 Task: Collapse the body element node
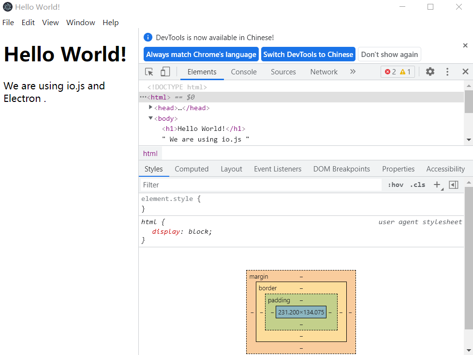150,118
